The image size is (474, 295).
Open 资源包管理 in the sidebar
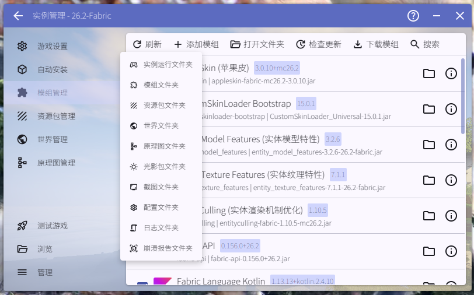pyautogui.click(x=62, y=116)
